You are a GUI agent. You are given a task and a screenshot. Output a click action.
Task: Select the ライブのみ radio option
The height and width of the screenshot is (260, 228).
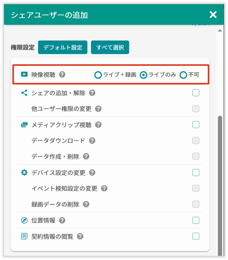click(143, 75)
